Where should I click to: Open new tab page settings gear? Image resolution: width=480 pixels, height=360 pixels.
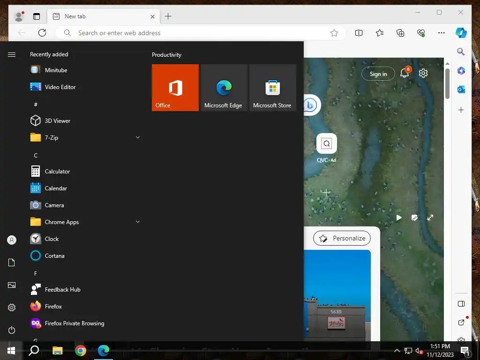pos(423,73)
